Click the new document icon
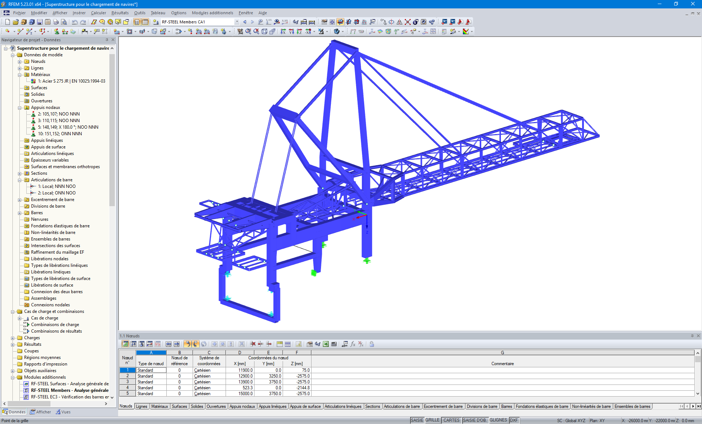702x424 pixels. click(7, 22)
